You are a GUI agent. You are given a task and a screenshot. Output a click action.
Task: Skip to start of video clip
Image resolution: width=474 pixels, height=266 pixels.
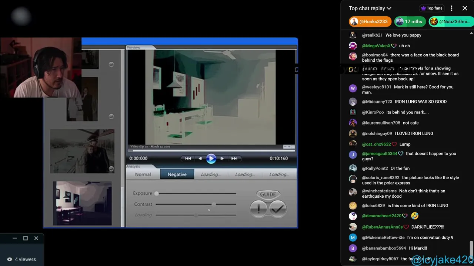pos(188,158)
